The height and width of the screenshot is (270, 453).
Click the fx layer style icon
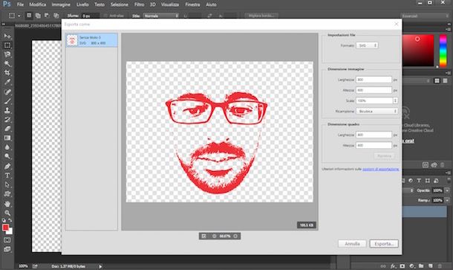click(393, 266)
